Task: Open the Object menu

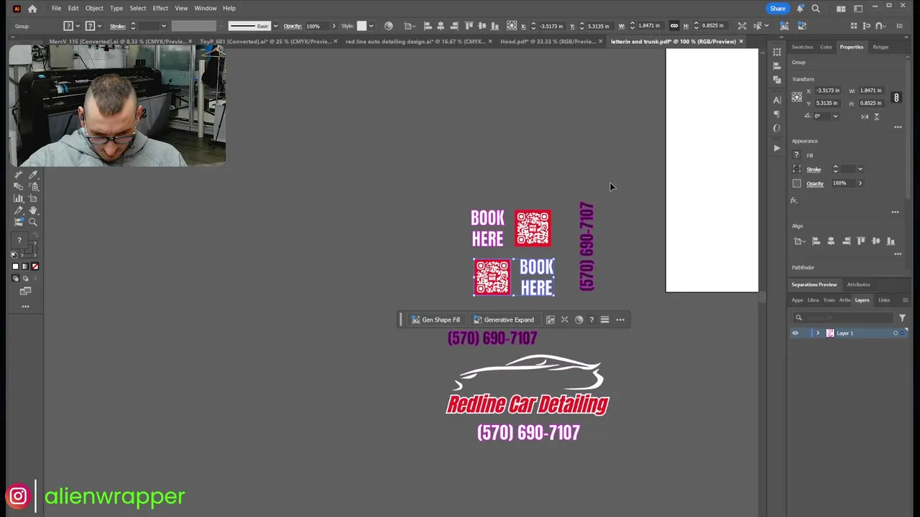Action: (94, 9)
